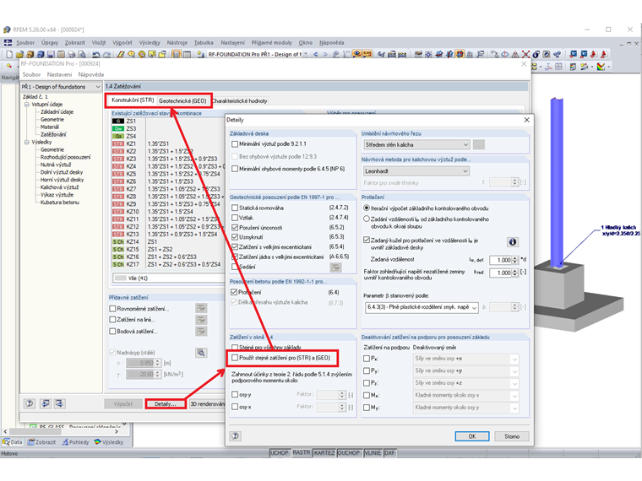Toggle RASTR in the status bar
Screen dimensions: 642x481
tap(302, 453)
